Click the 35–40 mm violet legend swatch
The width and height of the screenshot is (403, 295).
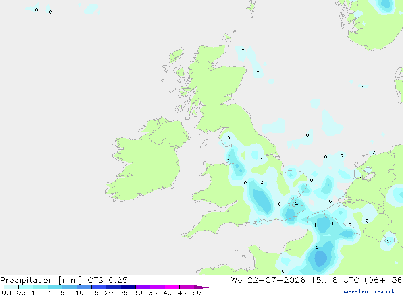coord(158,287)
